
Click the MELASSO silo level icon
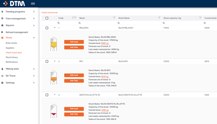(53, 44)
